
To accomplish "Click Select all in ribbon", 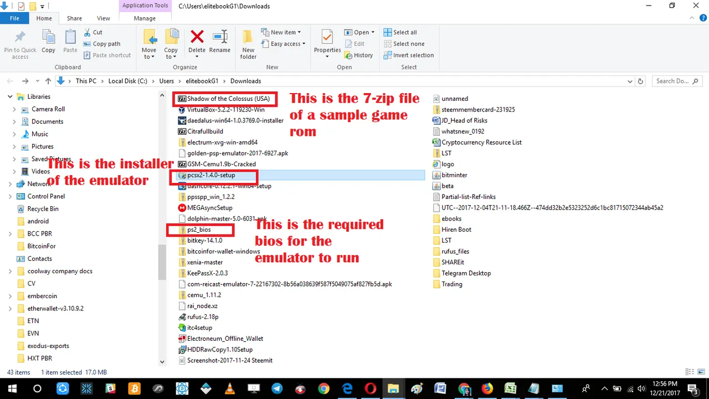I will point(400,32).
